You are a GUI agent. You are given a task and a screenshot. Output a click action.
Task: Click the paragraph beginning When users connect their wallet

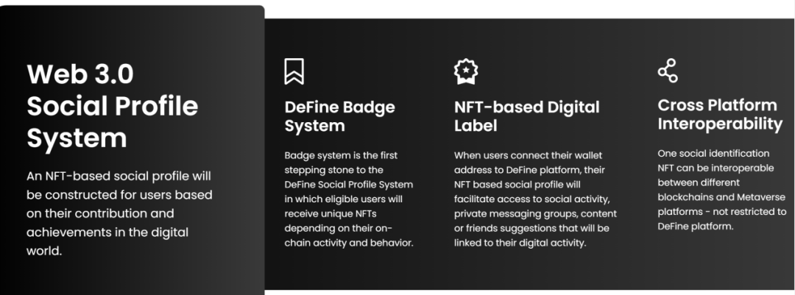tap(534, 199)
